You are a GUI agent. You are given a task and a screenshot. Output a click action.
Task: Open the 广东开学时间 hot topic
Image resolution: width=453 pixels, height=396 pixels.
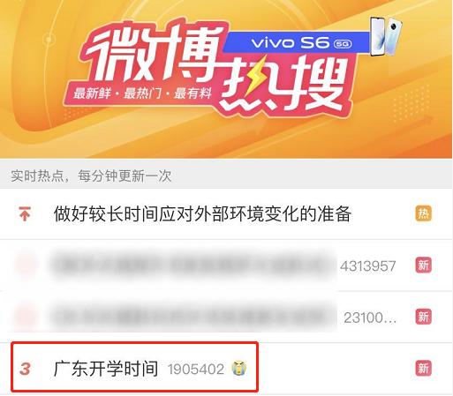(x=106, y=369)
